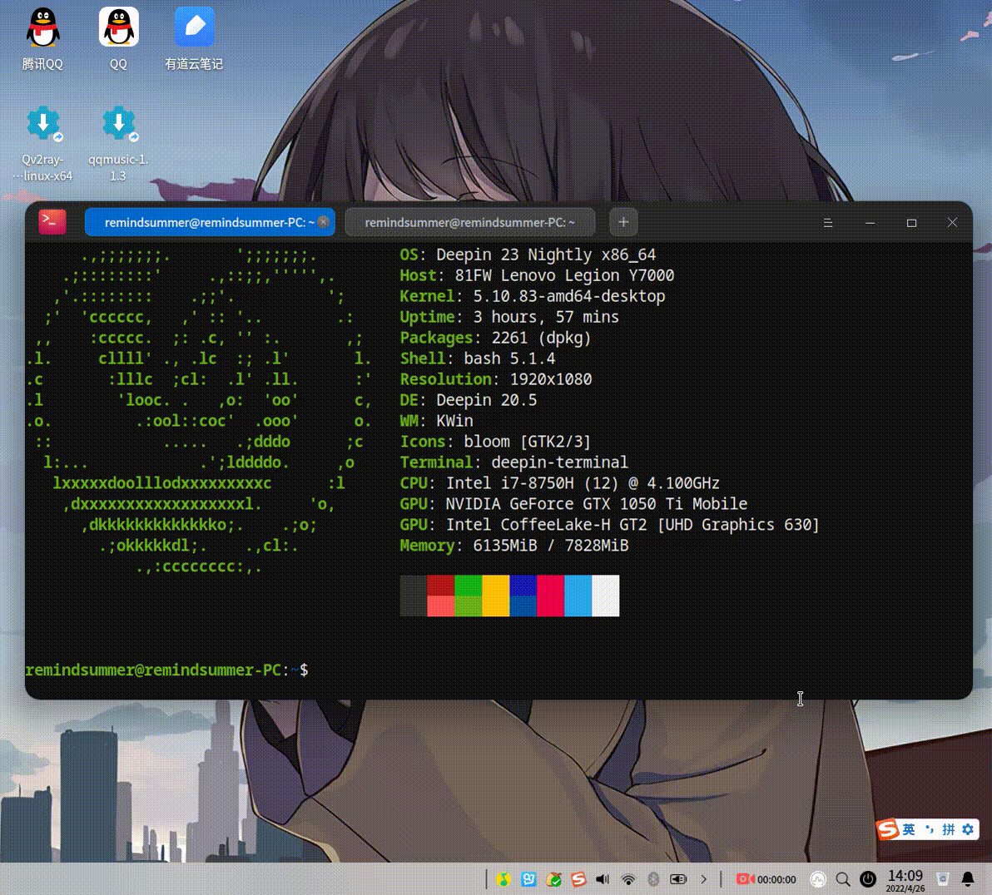Open the terminal hamburger menu
This screenshot has height=895, width=992.
click(x=827, y=223)
